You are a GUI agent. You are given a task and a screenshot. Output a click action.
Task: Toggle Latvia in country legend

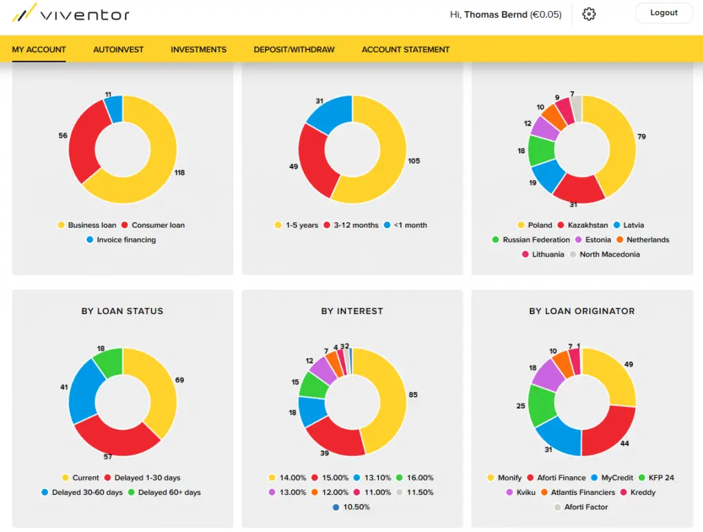(629, 226)
